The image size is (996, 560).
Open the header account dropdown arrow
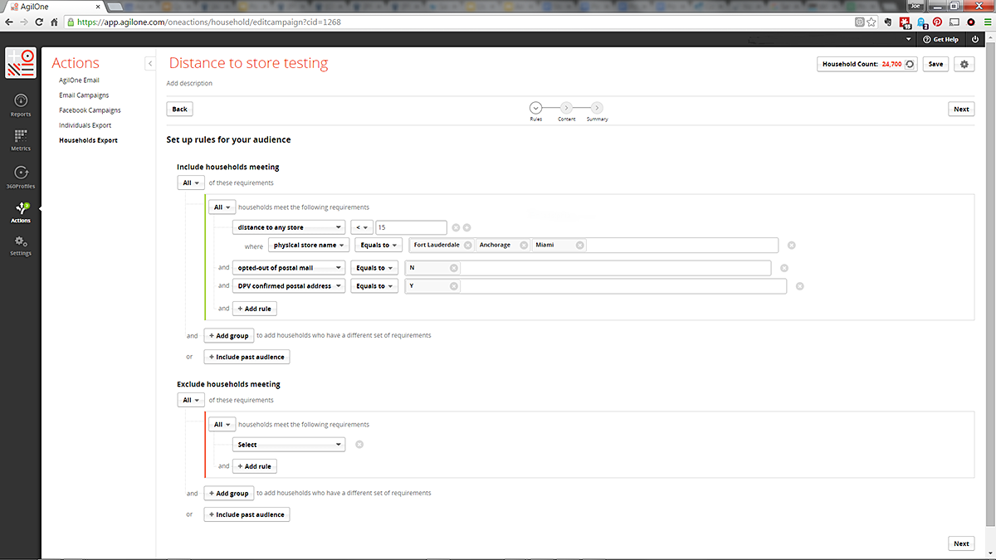(910, 39)
